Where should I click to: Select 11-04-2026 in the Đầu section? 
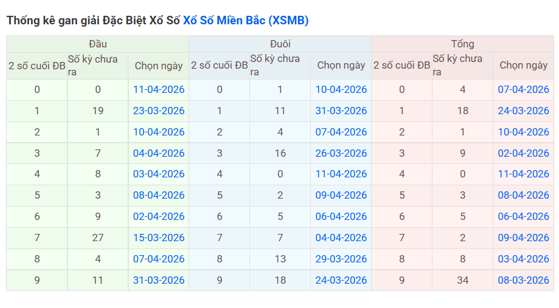pyautogui.click(x=159, y=89)
